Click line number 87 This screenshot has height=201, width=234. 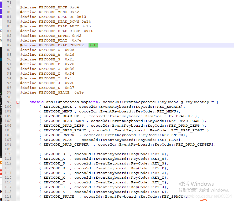click(9, 45)
